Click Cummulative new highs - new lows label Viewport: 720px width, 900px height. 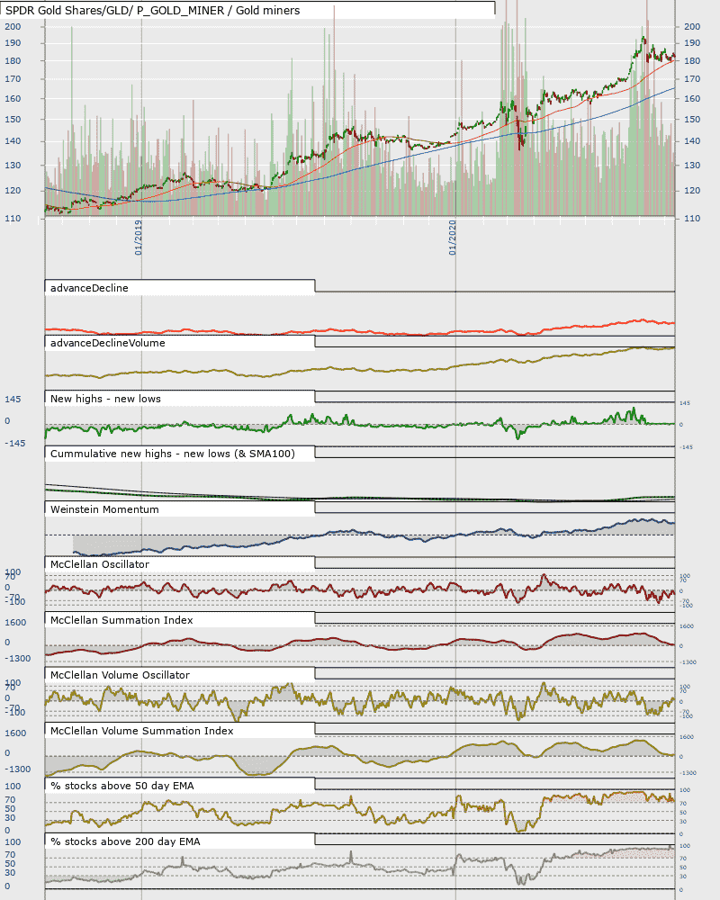pos(172,454)
